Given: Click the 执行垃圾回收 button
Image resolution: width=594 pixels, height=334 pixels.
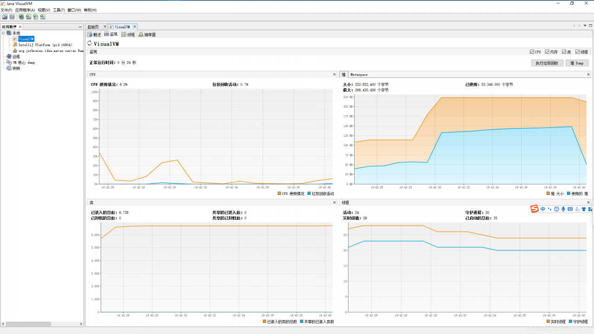Looking at the screenshot, I should (x=547, y=63).
